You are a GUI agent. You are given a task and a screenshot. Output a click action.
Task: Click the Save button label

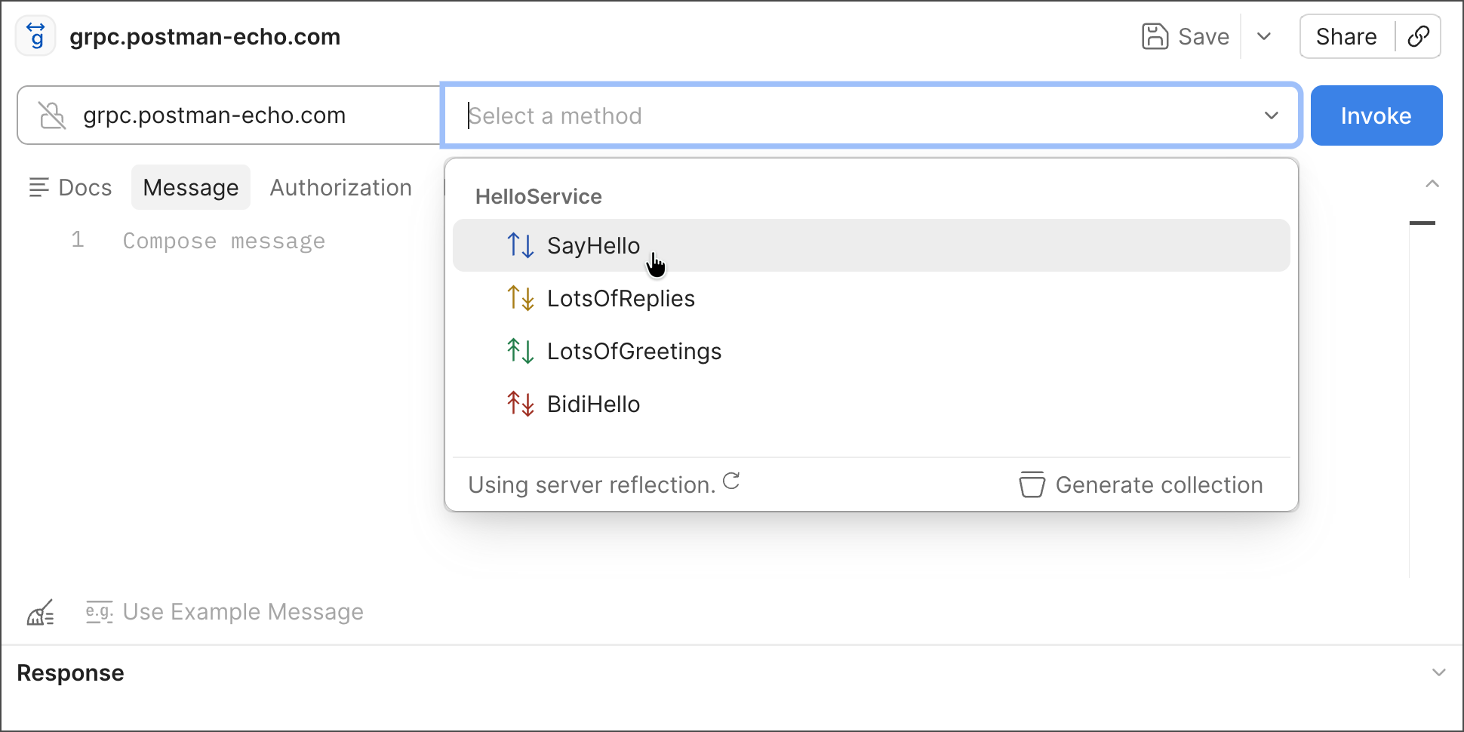pos(1204,36)
